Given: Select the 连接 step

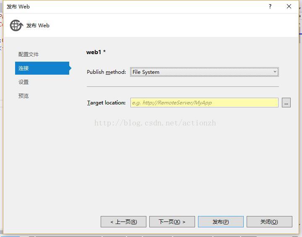Looking at the screenshot, I should tap(42, 68).
